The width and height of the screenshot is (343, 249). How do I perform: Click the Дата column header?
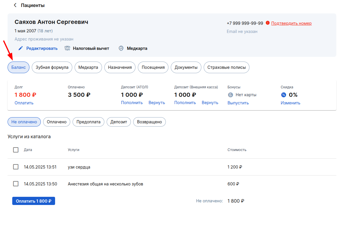[x=28, y=150]
